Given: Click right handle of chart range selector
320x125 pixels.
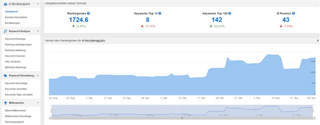Looking at the screenshot, I should click(x=313, y=111).
